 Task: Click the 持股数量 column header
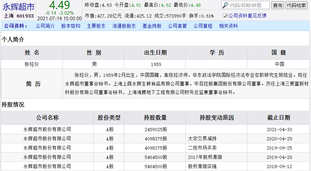tap(155, 118)
